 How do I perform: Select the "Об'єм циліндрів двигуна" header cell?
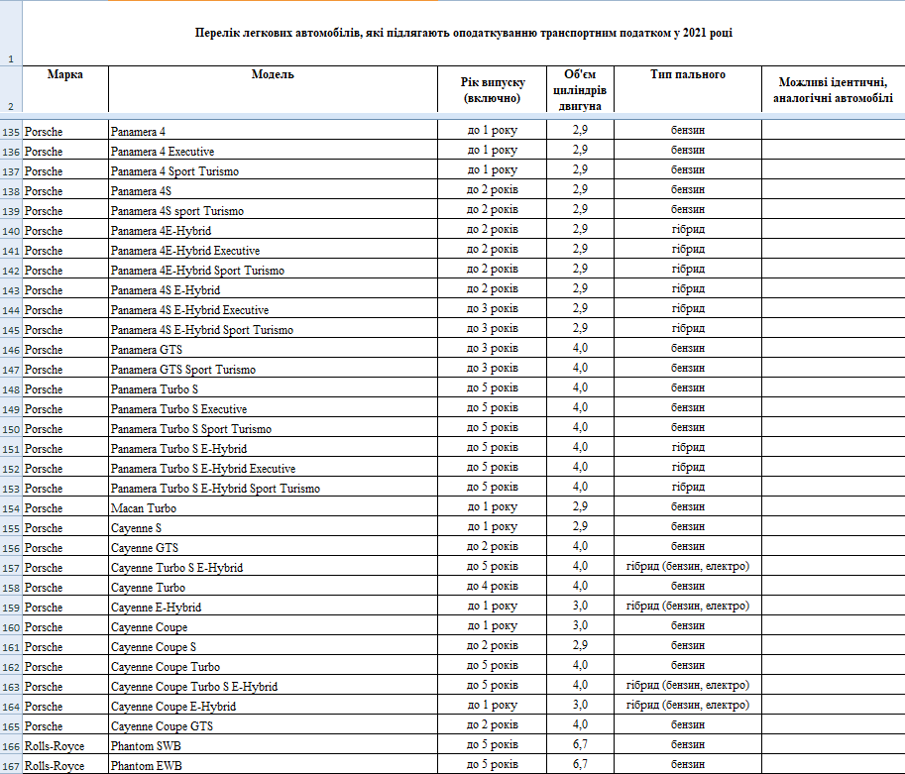pyautogui.click(x=580, y=90)
